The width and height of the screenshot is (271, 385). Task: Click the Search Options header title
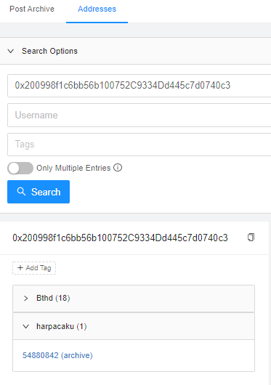[49, 51]
